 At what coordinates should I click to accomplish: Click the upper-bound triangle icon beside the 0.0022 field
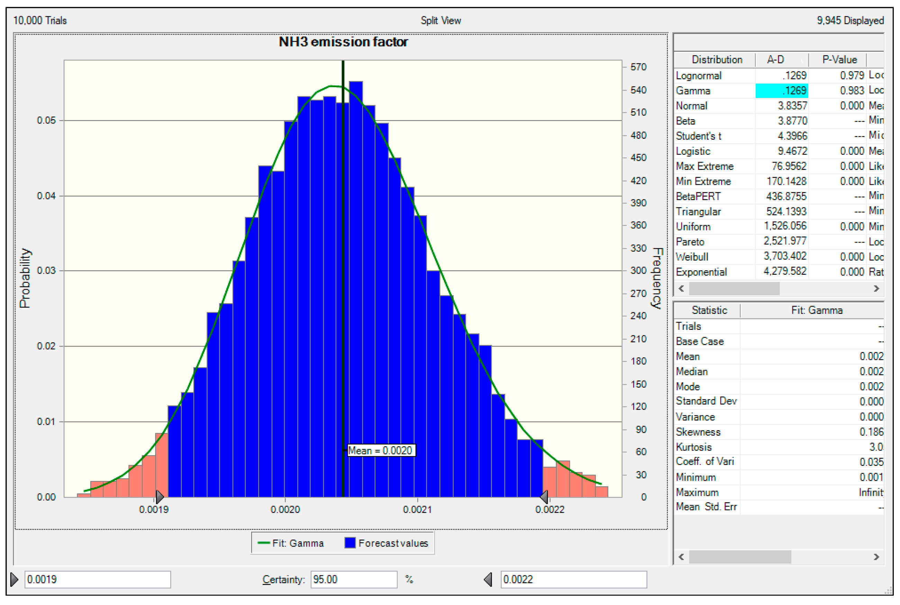[x=488, y=579]
